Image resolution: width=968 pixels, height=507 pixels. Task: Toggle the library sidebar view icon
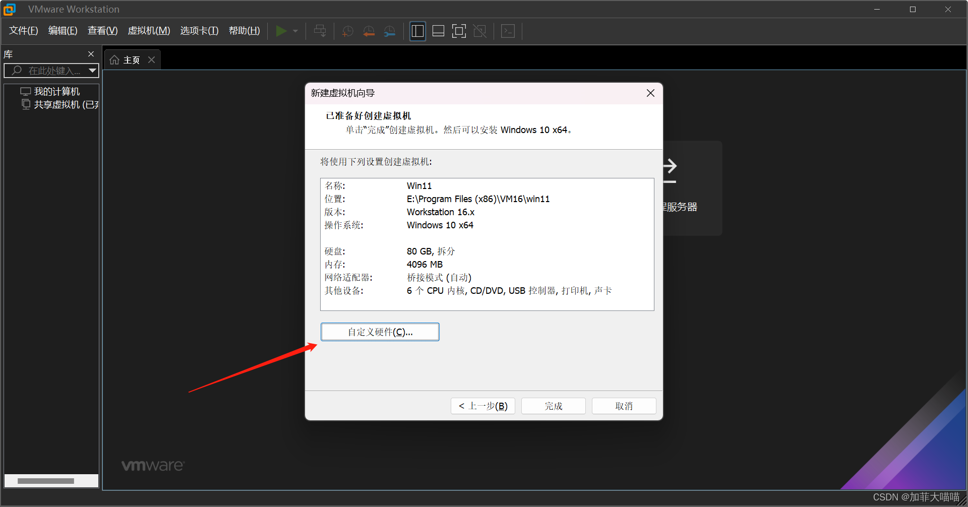click(x=417, y=31)
